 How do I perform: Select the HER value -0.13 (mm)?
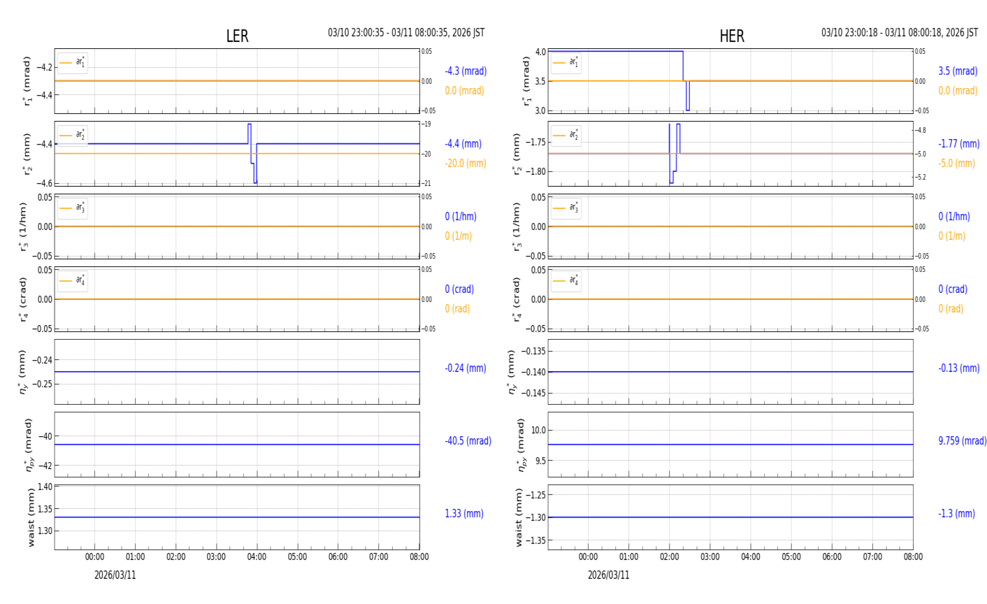point(959,368)
